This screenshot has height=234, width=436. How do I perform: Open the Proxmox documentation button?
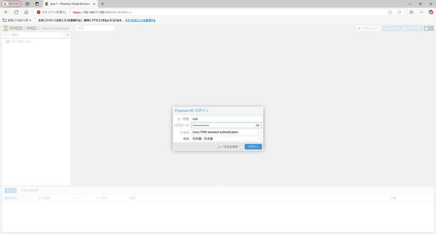tap(369, 28)
